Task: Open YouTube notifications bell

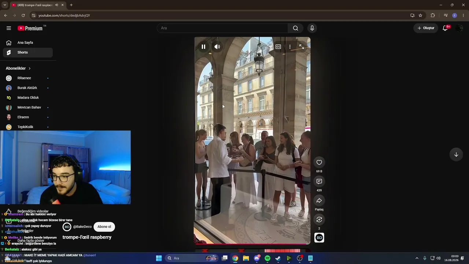Action: coord(445,28)
